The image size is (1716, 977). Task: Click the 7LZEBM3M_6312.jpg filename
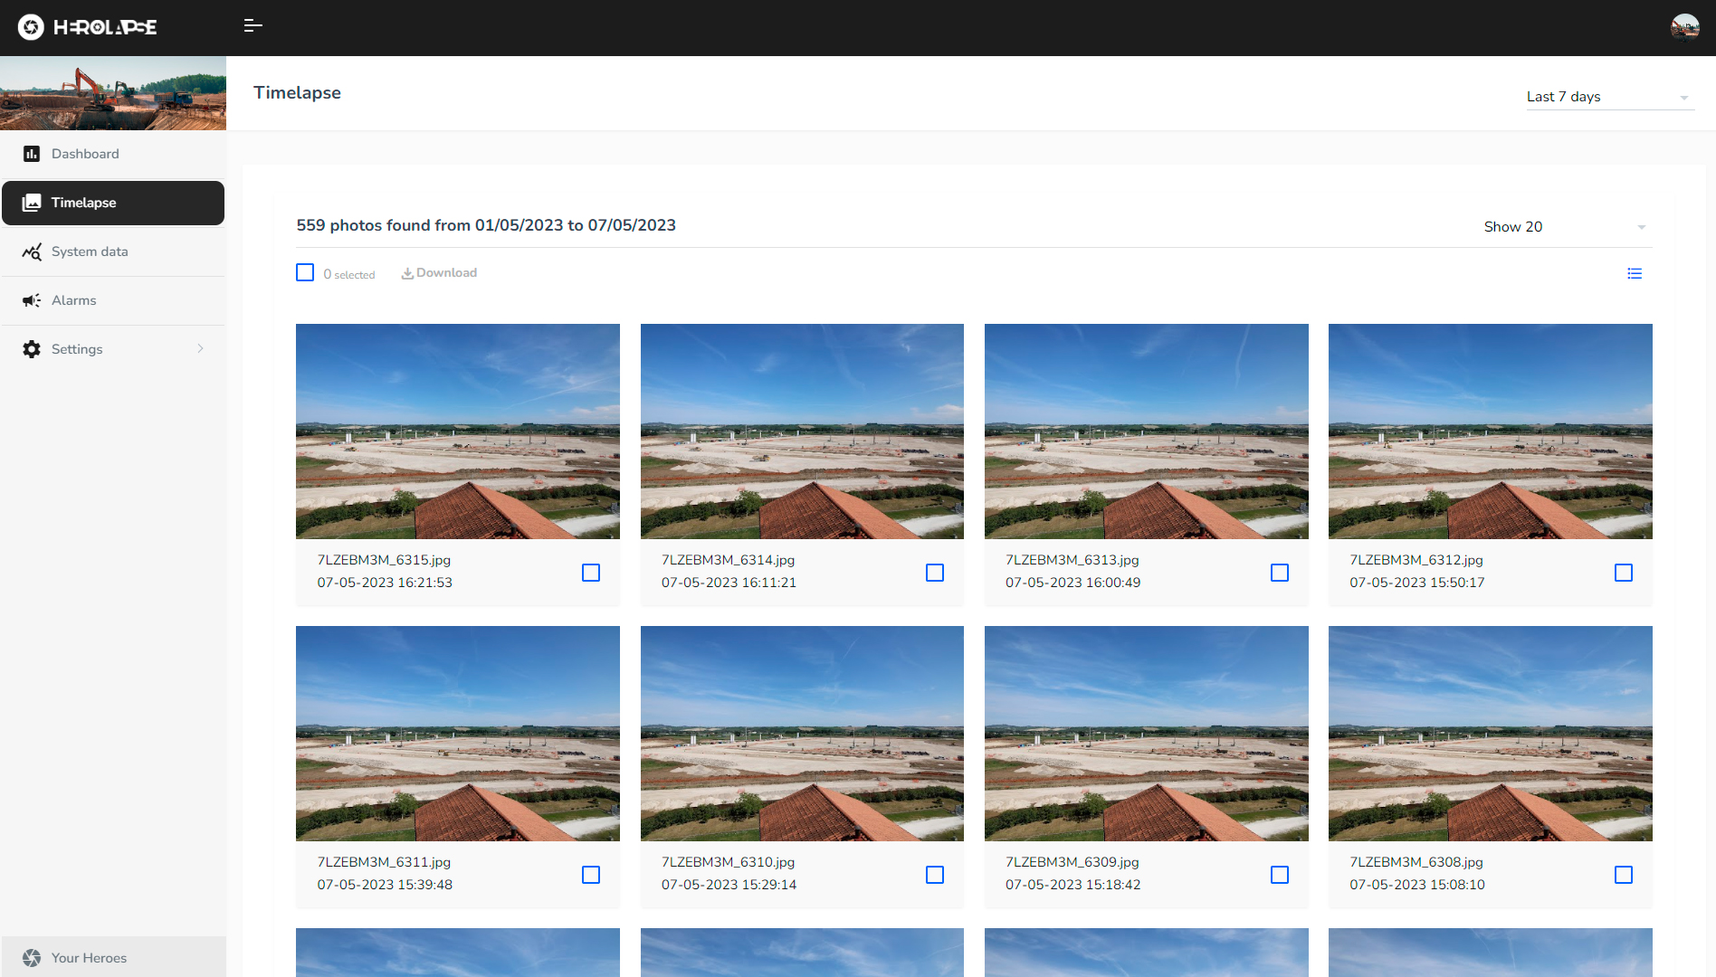click(1416, 561)
